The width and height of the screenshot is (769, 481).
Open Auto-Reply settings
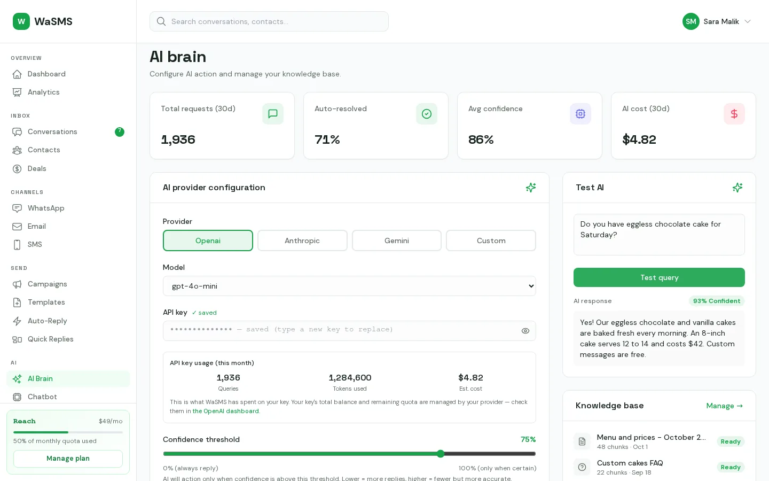point(68,321)
